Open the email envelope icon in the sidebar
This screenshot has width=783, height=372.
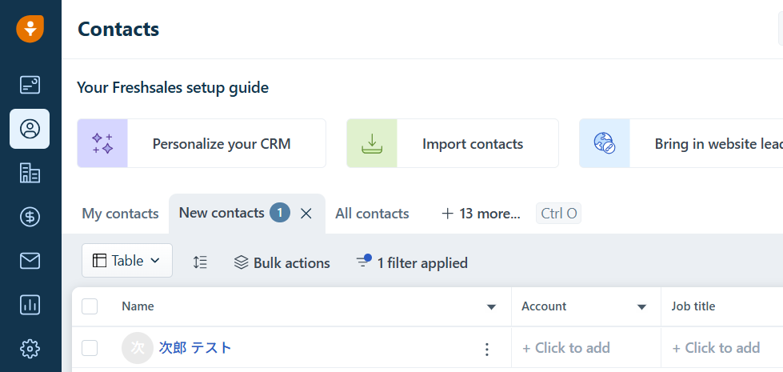pyautogui.click(x=30, y=260)
